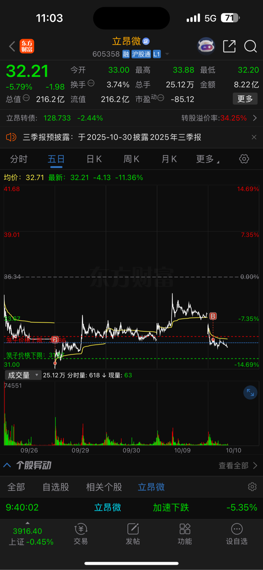Open the 功能 functions grid icon

pos(185,534)
